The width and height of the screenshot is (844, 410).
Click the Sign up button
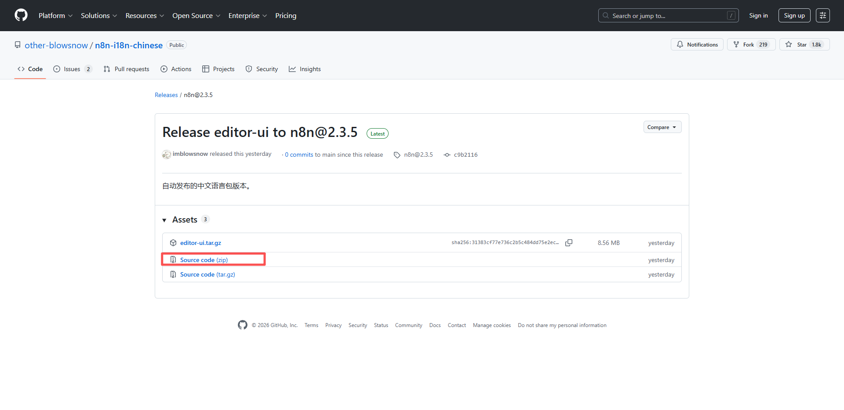[794, 15]
